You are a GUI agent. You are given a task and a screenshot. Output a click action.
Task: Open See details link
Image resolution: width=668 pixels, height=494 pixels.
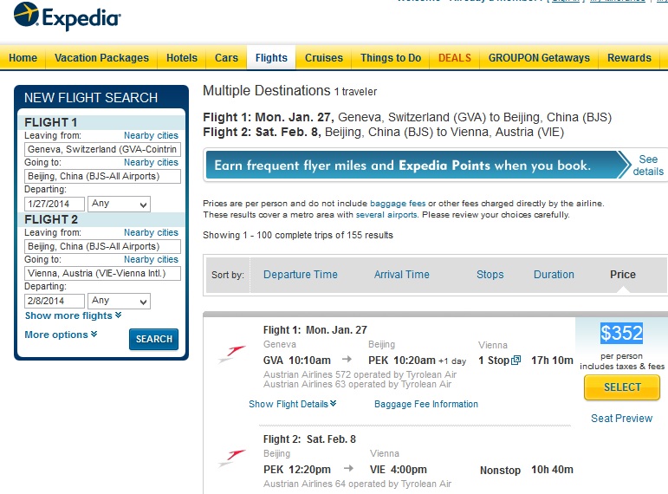(x=648, y=166)
